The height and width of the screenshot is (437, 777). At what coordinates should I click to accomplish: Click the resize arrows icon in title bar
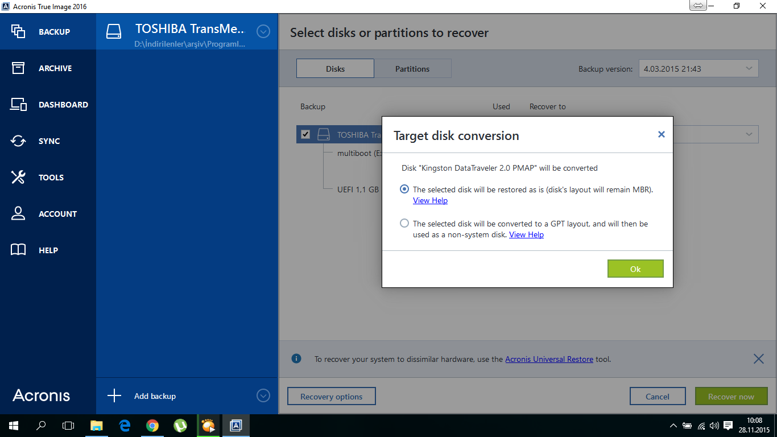[x=697, y=6]
